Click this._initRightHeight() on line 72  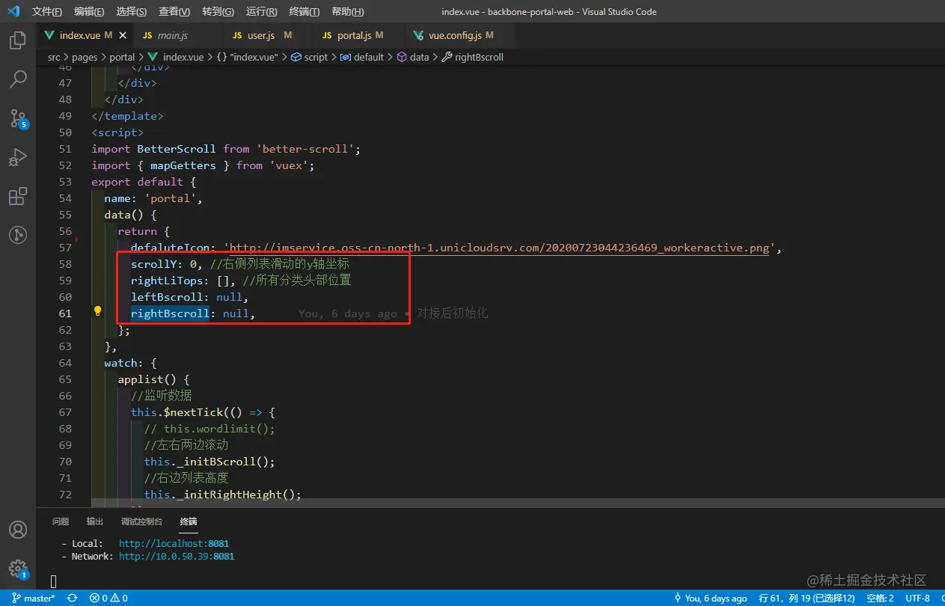click(223, 495)
